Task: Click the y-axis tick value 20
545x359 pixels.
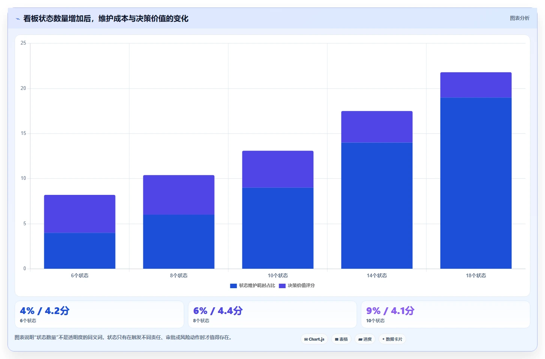Action: pyautogui.click(x=23, y=88)
